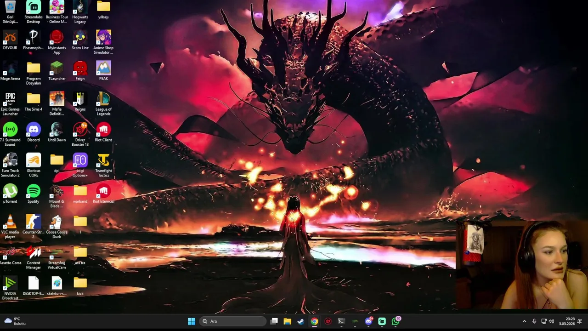Launch TLauncher Minecraft icon
The width and height of the screenshot is (588, 331).
(57, 71)
